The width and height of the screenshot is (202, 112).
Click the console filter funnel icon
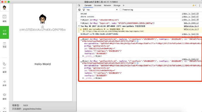tap(84, 10)
